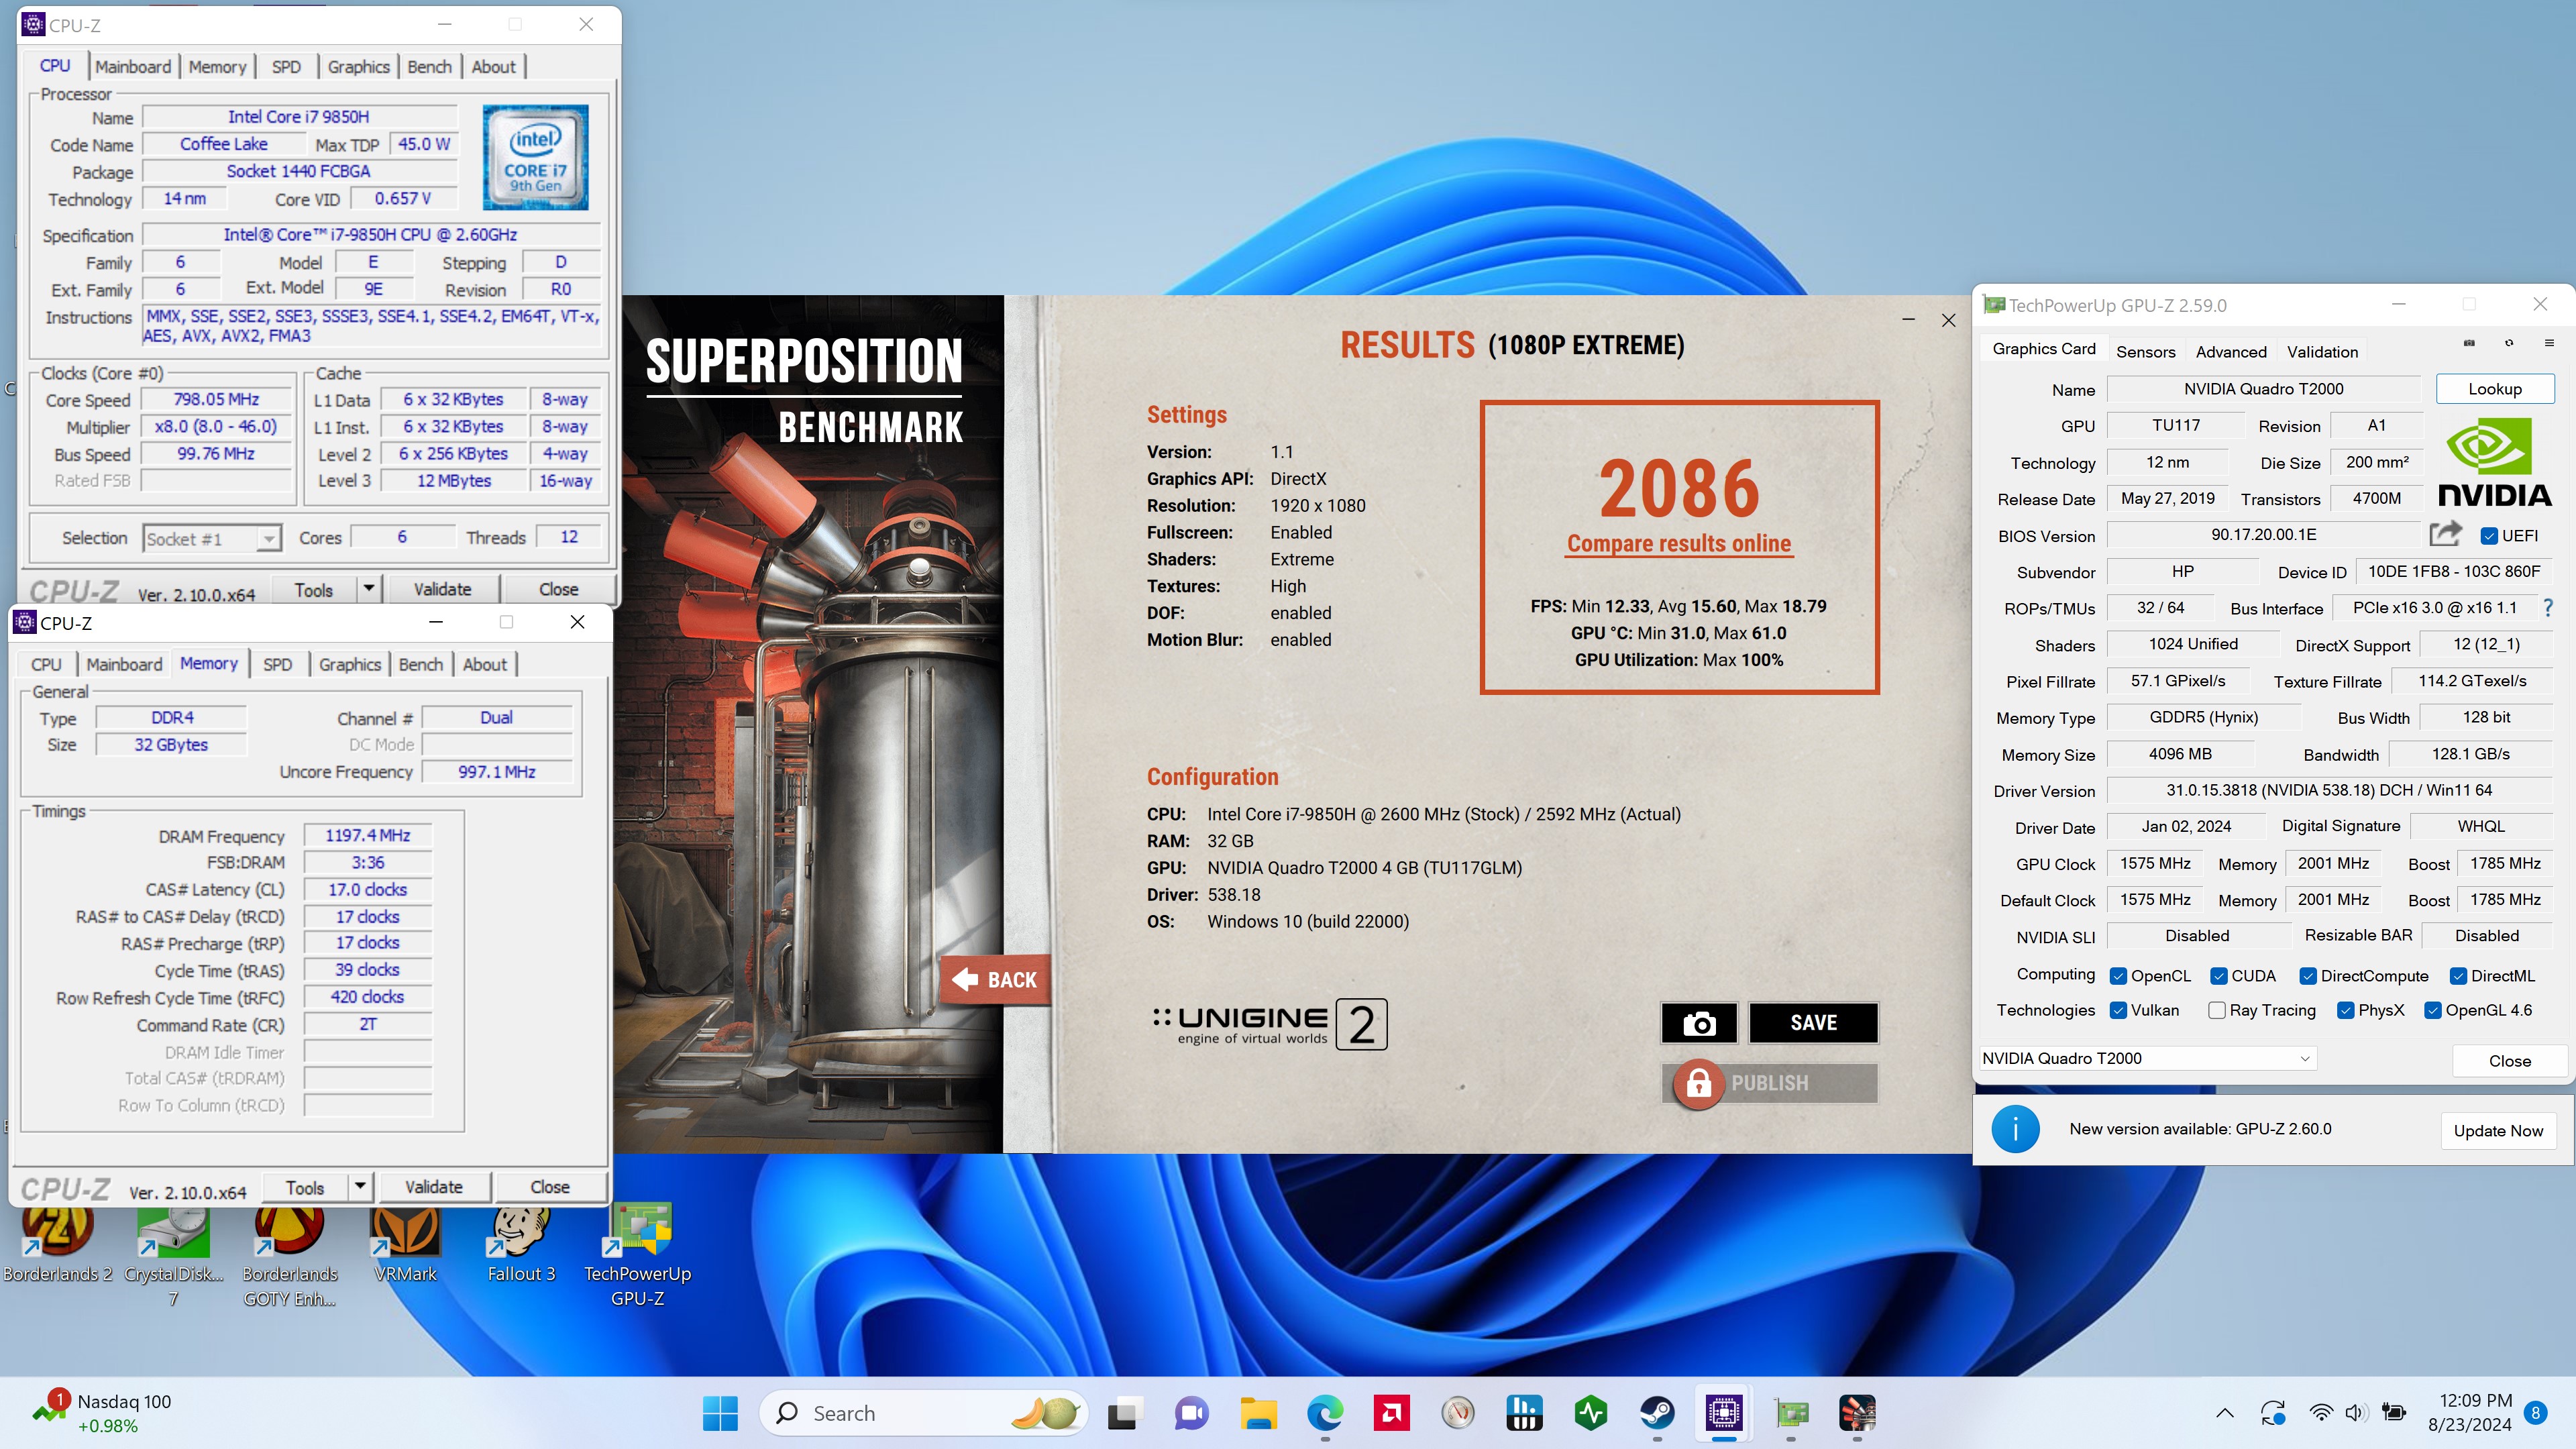
Task: Toggle the PhysX checkbox
Action: [2345, 1011]
